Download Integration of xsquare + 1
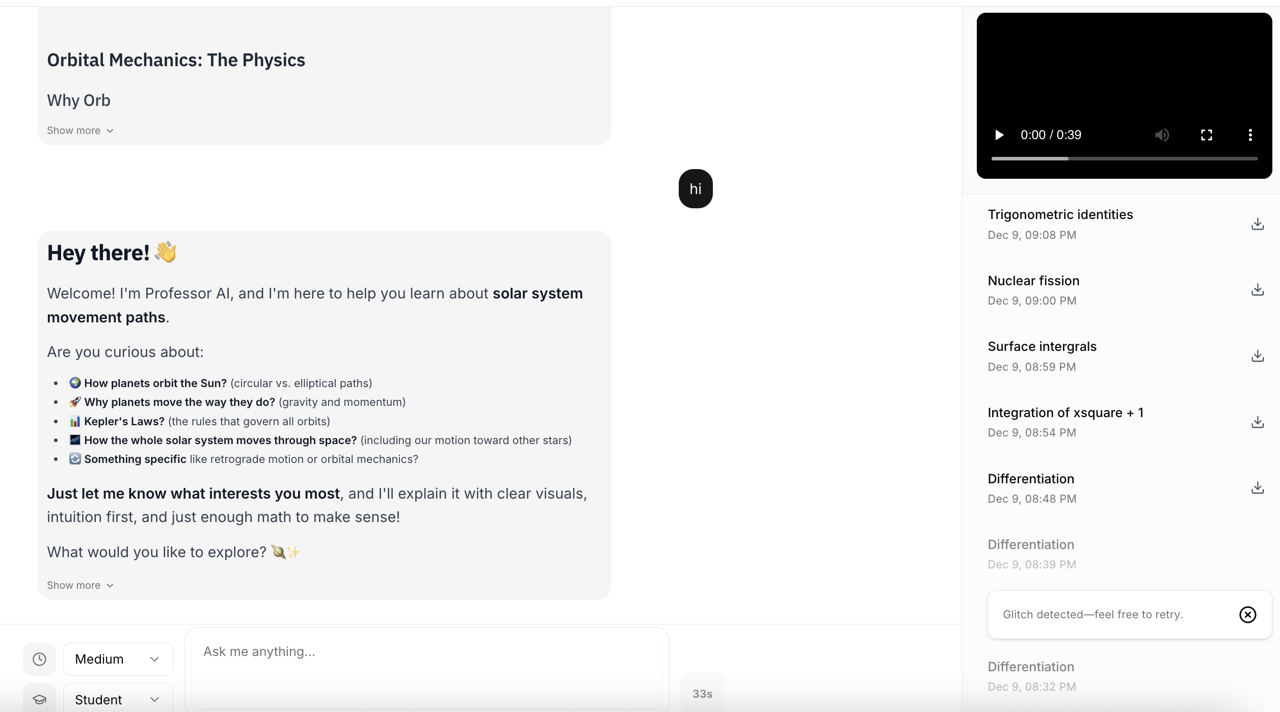The image size is (1280, 712). pos(1258,422)
